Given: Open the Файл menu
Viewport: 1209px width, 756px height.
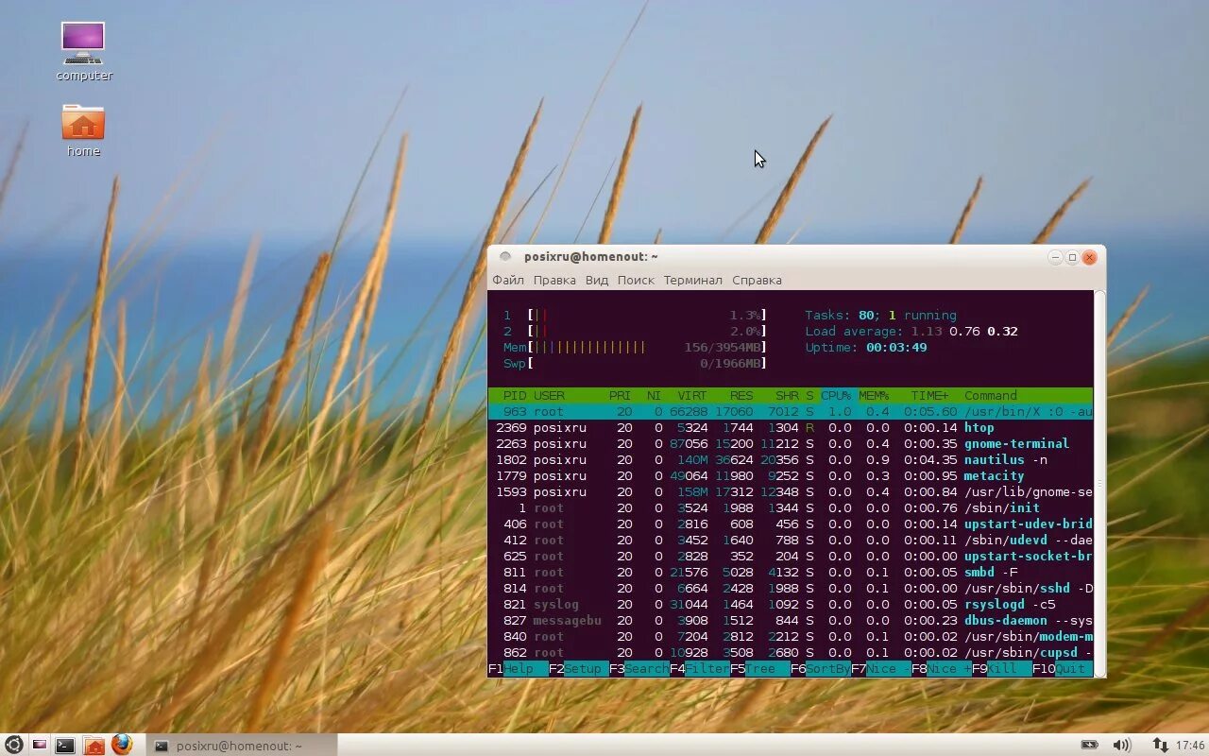Looking at the screenshot, I should [x=507, y=280].
